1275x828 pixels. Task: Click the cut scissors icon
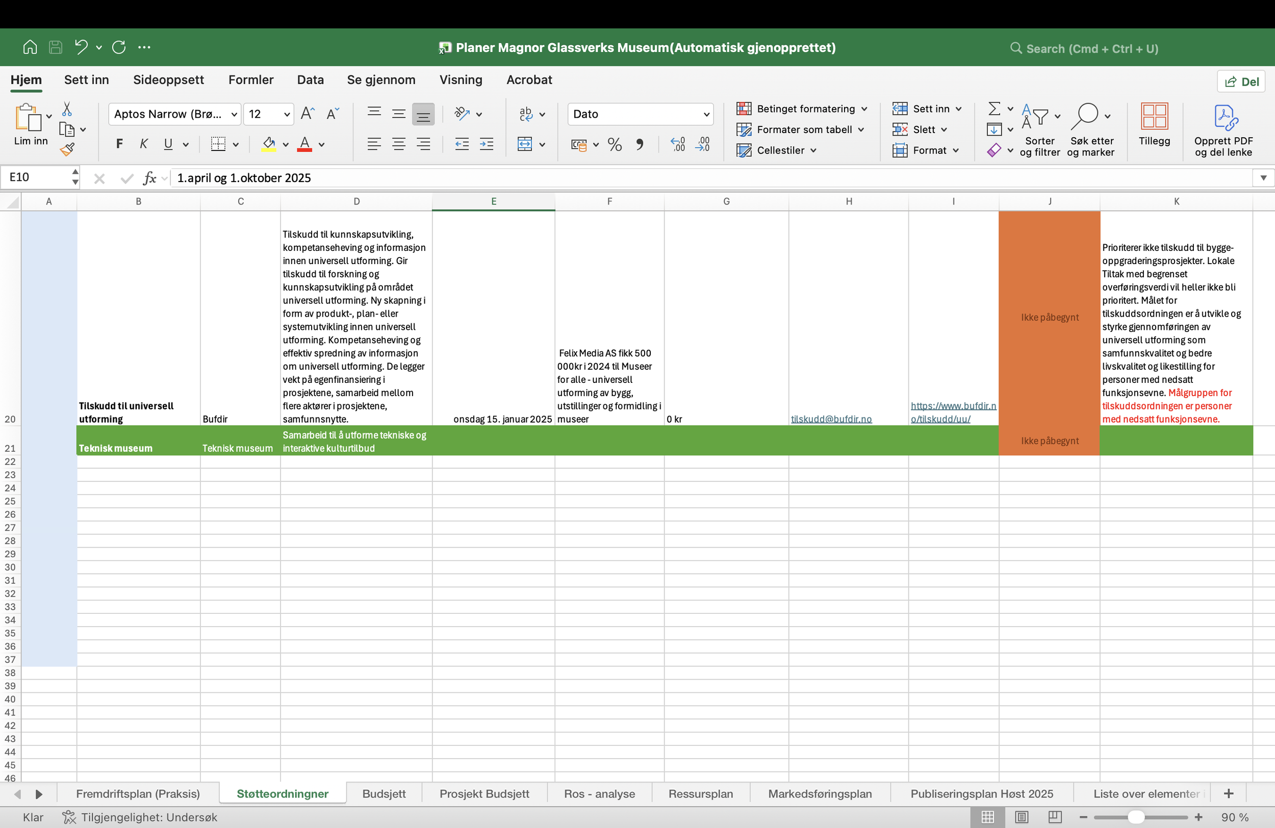click(67, 109)
